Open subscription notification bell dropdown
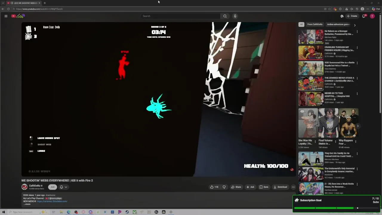The width and height of the screenshot is (382, 215). point(63,187)
